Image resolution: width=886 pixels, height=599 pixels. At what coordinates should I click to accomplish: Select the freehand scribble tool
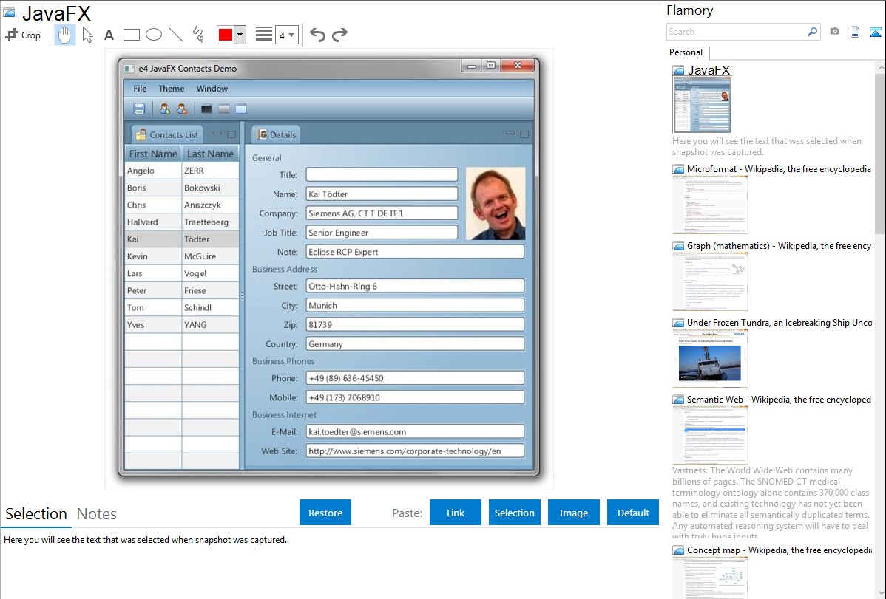tap(198, 35)
